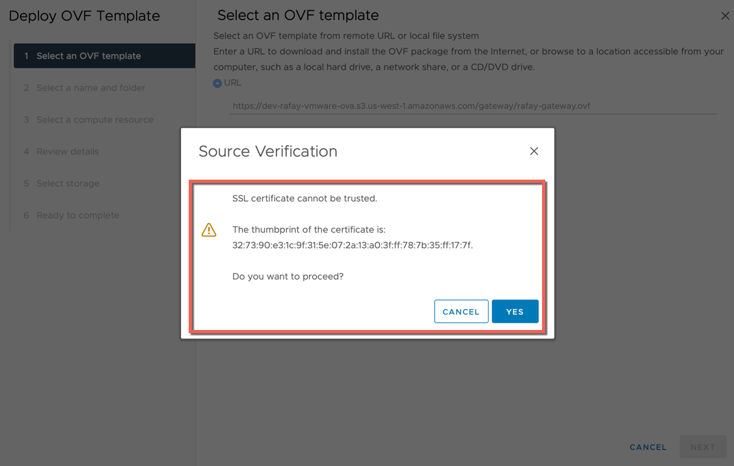Screen dimensions: 734x466
Task: Go to step 6 Ready to complete
Action: [71, 215]
